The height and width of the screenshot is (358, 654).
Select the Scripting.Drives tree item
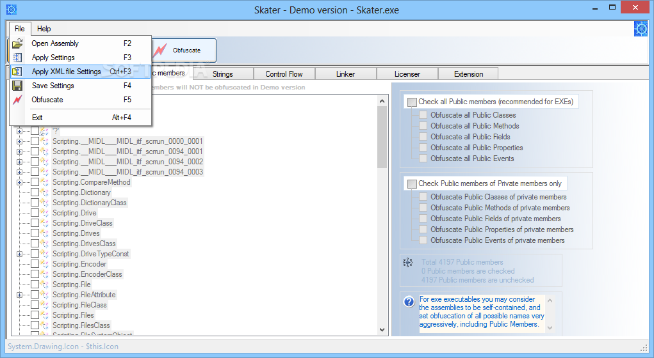(76, 233)
